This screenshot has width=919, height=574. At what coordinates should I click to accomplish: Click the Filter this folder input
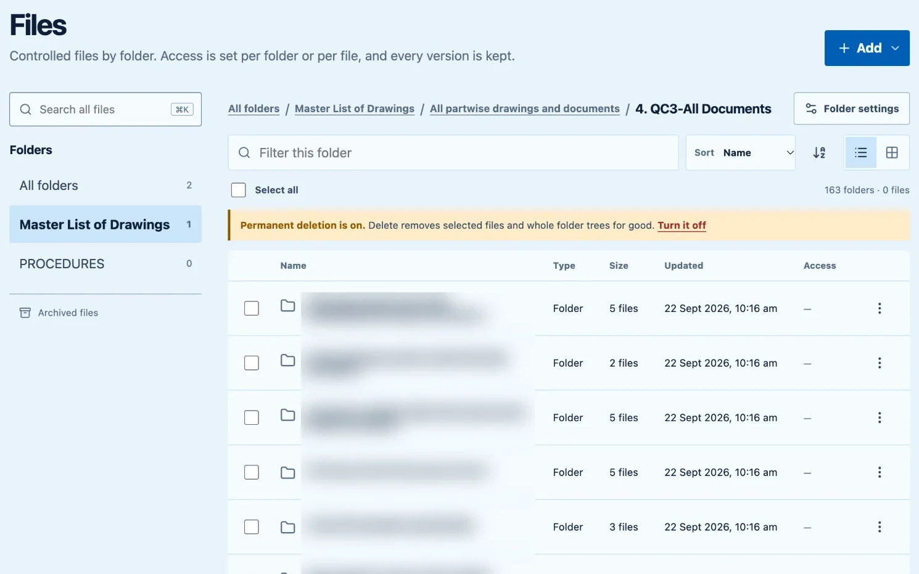(x=453, y=153)
